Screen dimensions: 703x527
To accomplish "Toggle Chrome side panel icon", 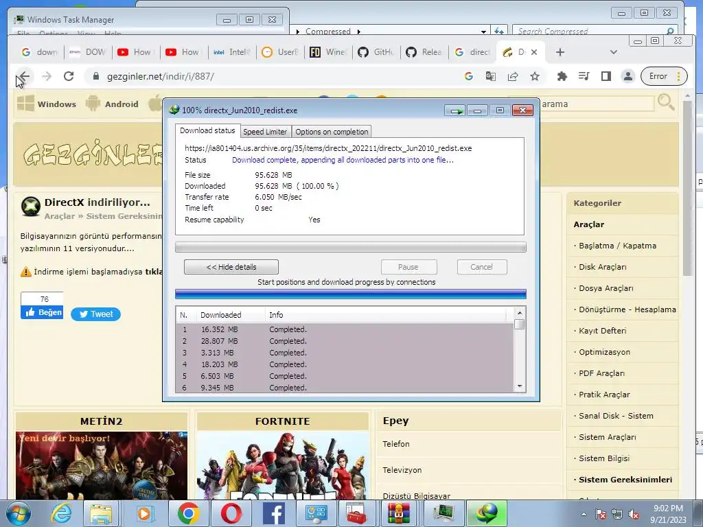I will pos(606,76).
